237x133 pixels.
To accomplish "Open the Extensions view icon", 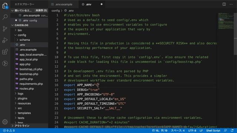I will pos(5,52).
